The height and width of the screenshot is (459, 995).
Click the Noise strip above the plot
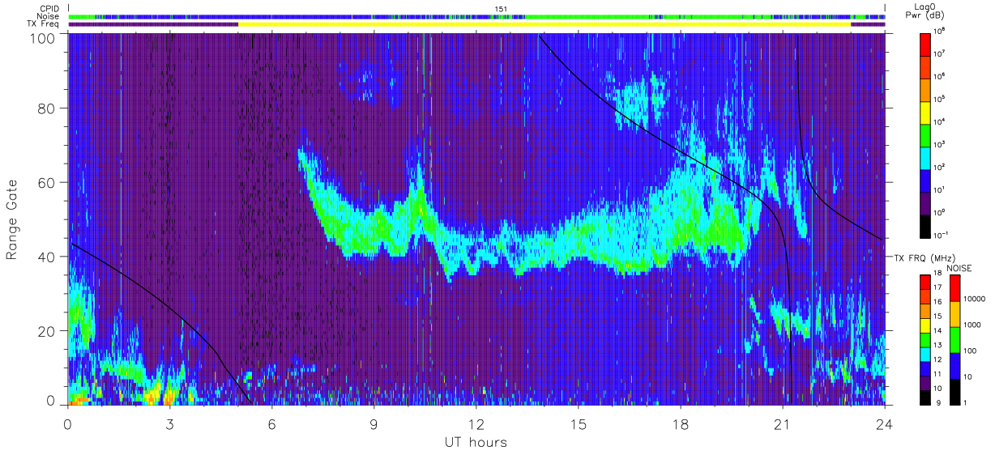[x=476, y=16]
